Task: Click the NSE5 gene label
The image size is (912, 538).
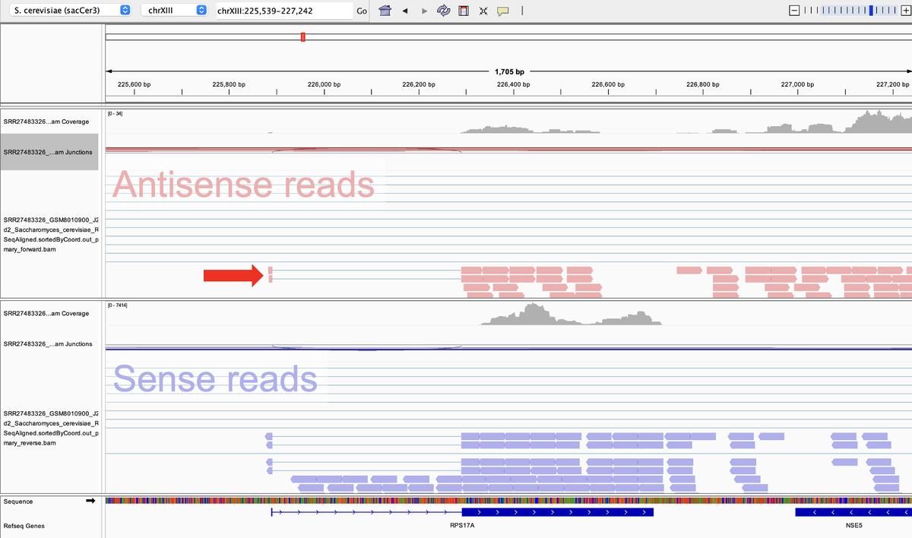Action: point(853,525)
